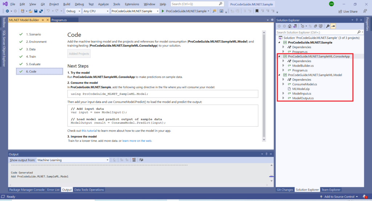Click the Live Share button
The image size is (372, 201).
[x=348, y=11]
